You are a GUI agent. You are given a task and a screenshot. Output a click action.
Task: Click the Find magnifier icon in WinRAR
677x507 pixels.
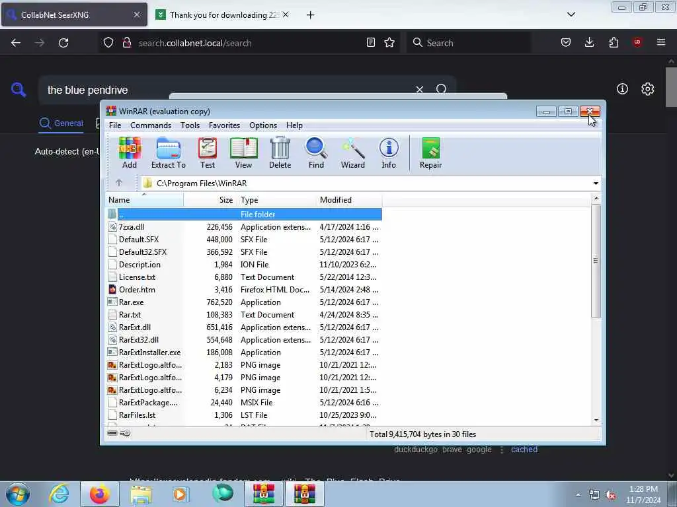(x=316, y=152)
